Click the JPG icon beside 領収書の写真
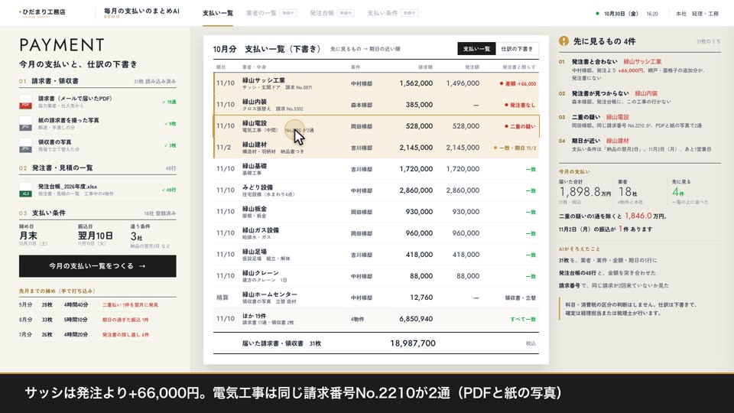 25,145
